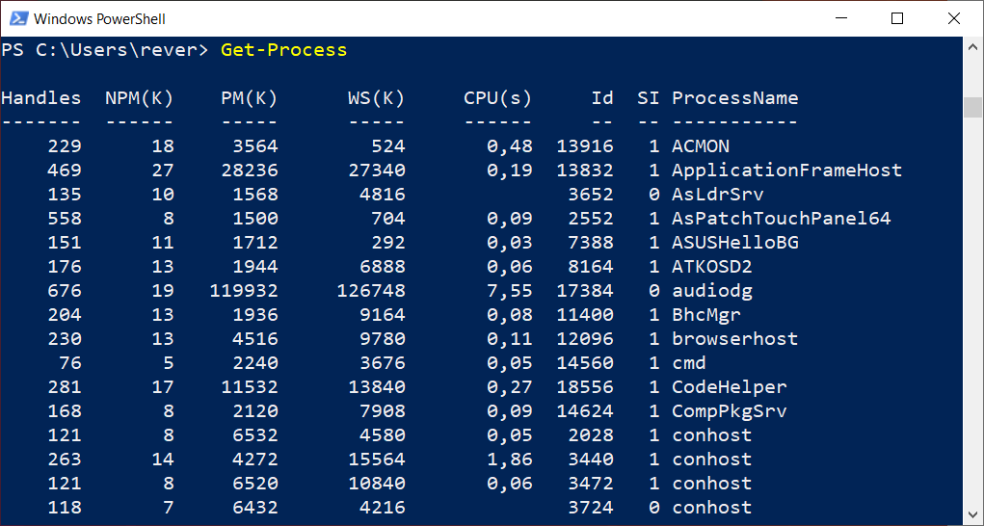
Task: Click process Id 14560 for cmd
Action: click(585, 363)
